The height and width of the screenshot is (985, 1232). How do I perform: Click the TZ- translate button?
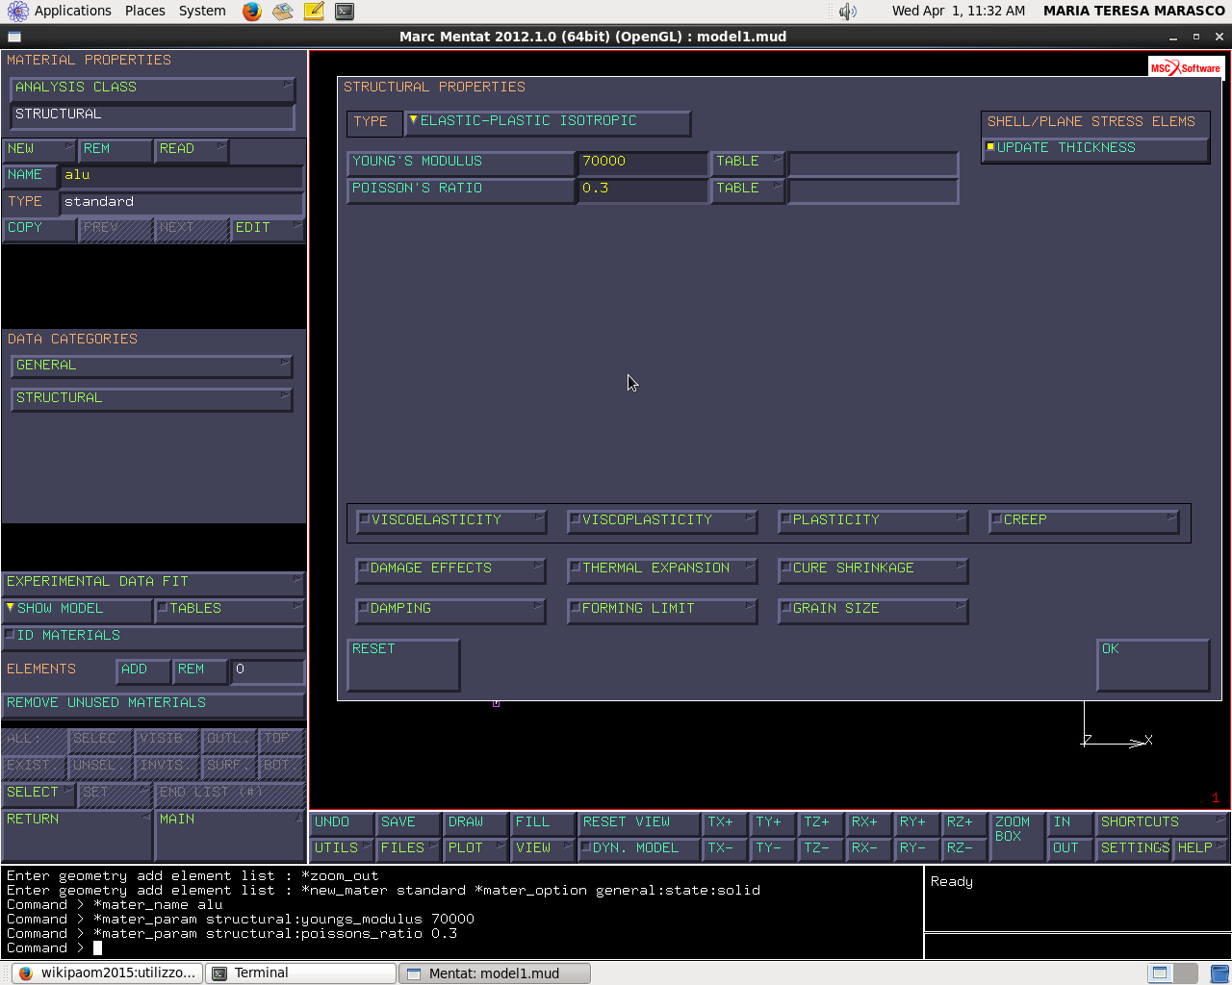[822, 848]
